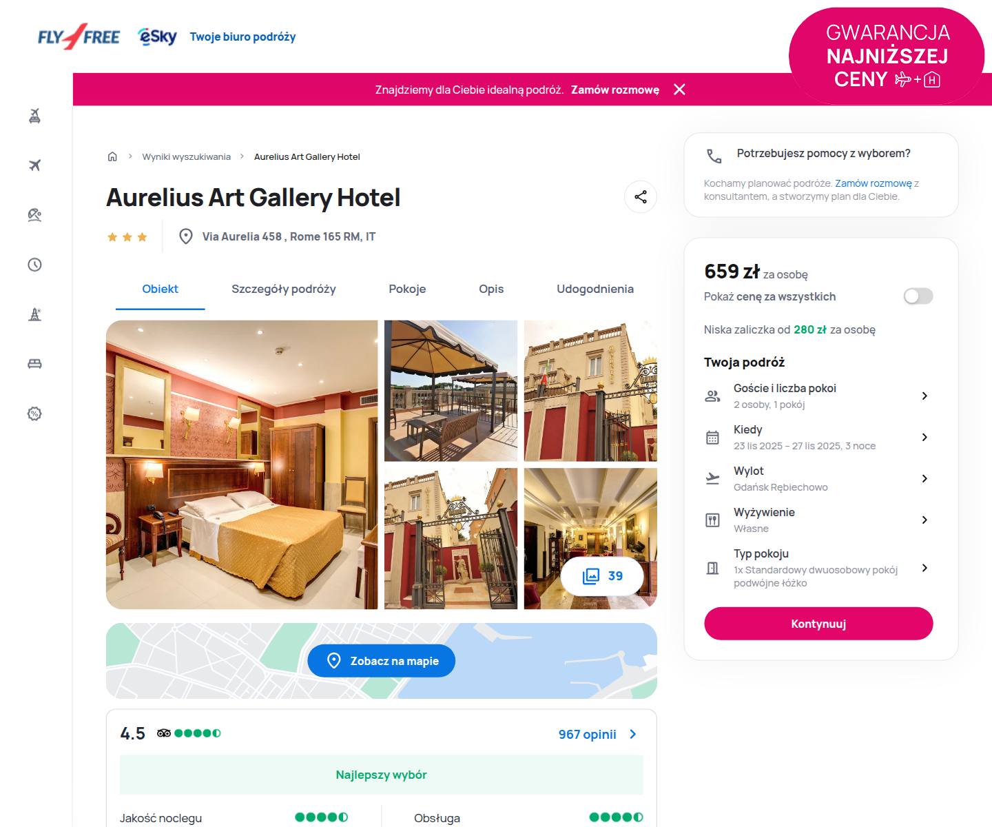This screenshot has height=827, width=992.
Task: Switch to the 'Udogodnienia' tab
Action: coord(595,289)
